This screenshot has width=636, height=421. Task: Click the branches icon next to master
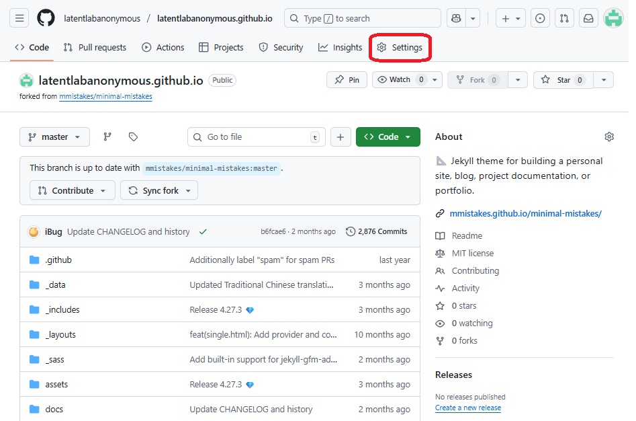[107, 137]
